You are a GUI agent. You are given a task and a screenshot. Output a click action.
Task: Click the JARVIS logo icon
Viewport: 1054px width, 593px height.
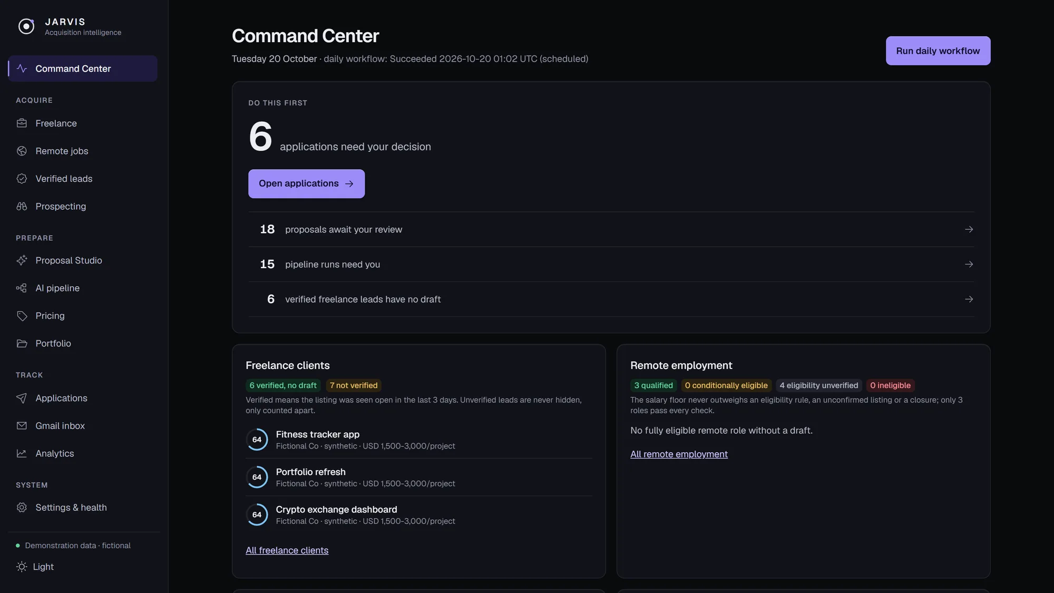(x=26, y=26)
